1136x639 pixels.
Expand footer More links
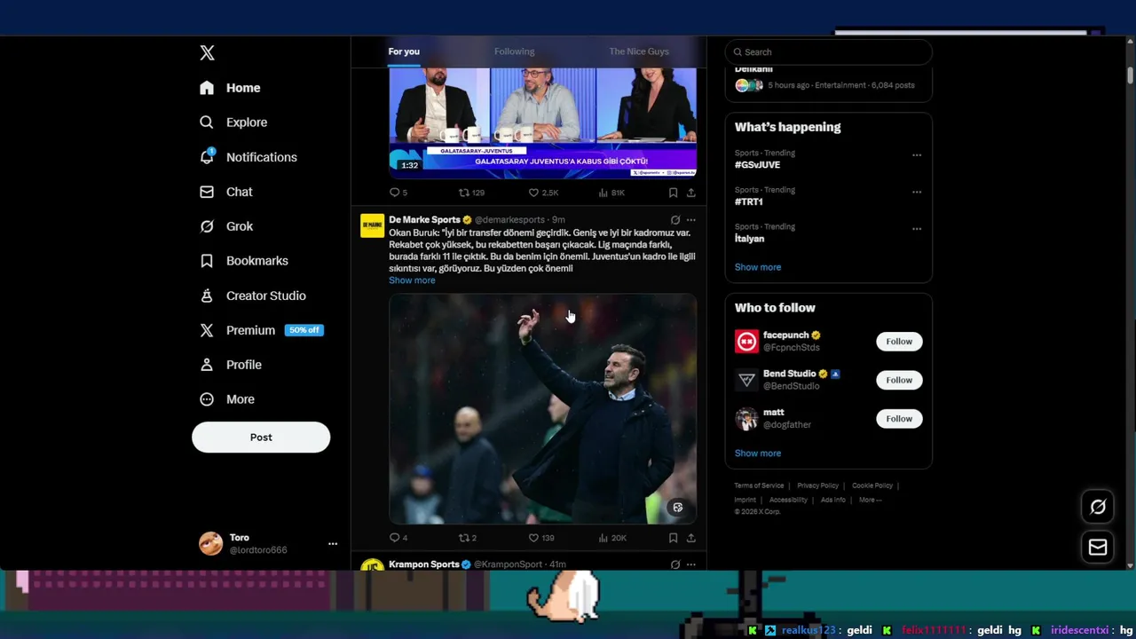coord(870,500)
